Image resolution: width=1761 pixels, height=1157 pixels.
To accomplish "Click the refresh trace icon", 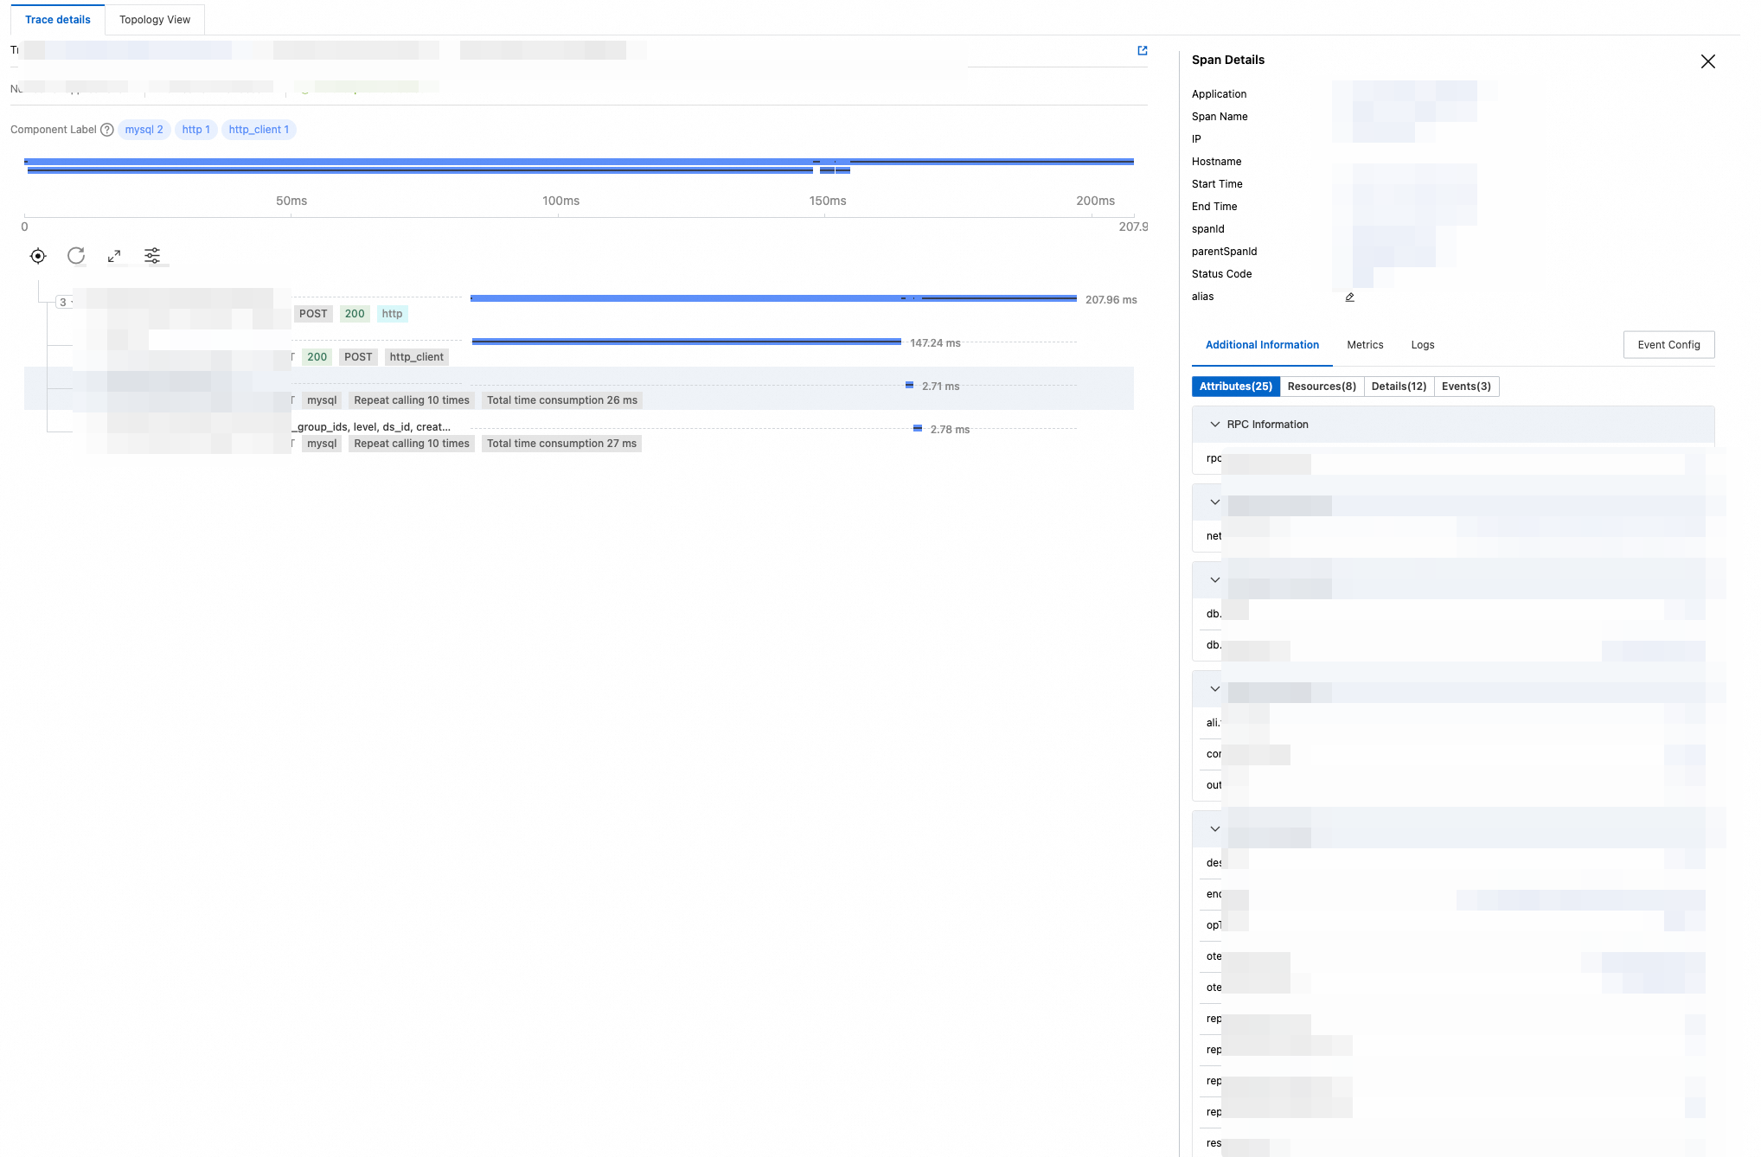I will point(76,256).
